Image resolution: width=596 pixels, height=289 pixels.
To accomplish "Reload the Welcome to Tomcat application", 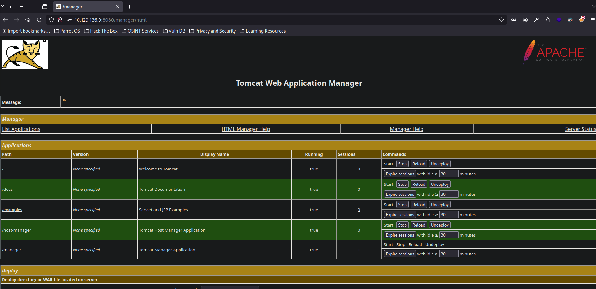I will pyautogui.click(x=419, y=164).
